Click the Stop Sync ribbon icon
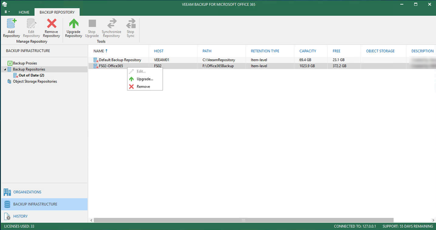Screen dimensions: 436x230 tap(130, 23)
